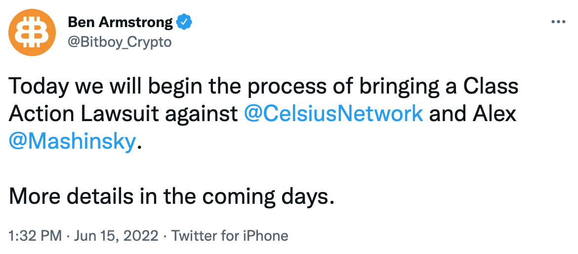Click the Jun 15, 2022 date
Image resolution: width=578 pixels, height=254 pixels.
click(116, 236)
